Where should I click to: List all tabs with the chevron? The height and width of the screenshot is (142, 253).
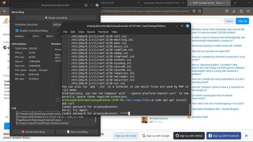pos(249,3)
